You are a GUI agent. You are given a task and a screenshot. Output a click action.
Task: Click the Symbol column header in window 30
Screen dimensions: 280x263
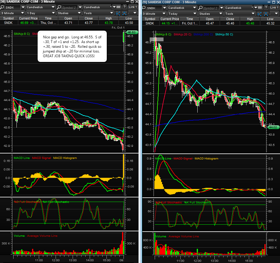click(x=9, y=18)
